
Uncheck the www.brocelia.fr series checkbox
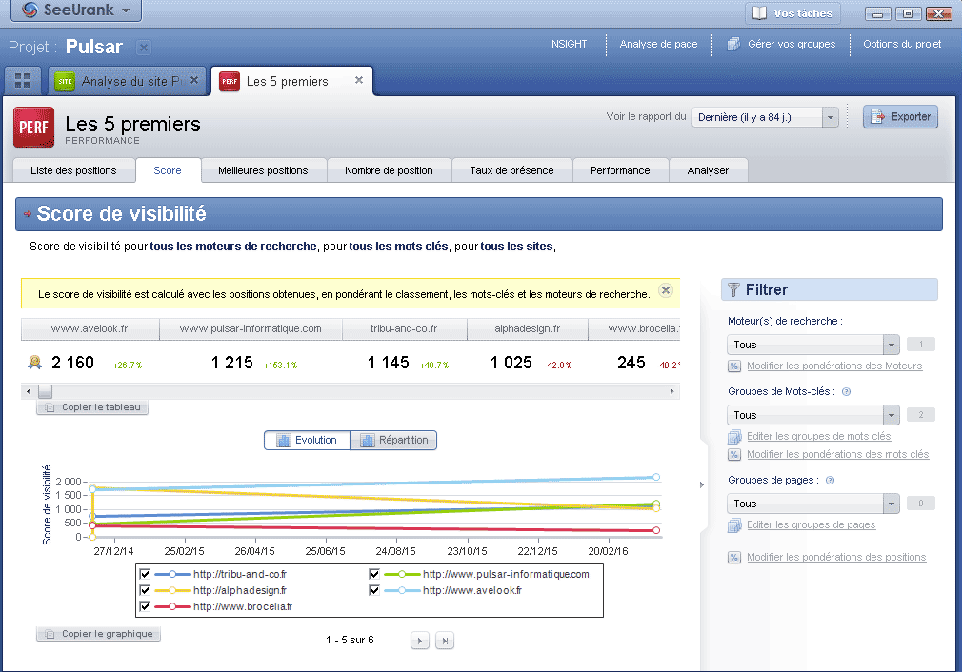[145, 606]
